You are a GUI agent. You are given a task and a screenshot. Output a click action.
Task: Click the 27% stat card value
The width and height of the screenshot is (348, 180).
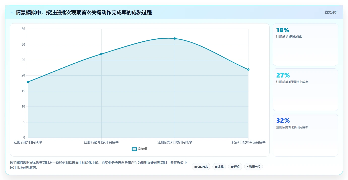click(283, 75)
